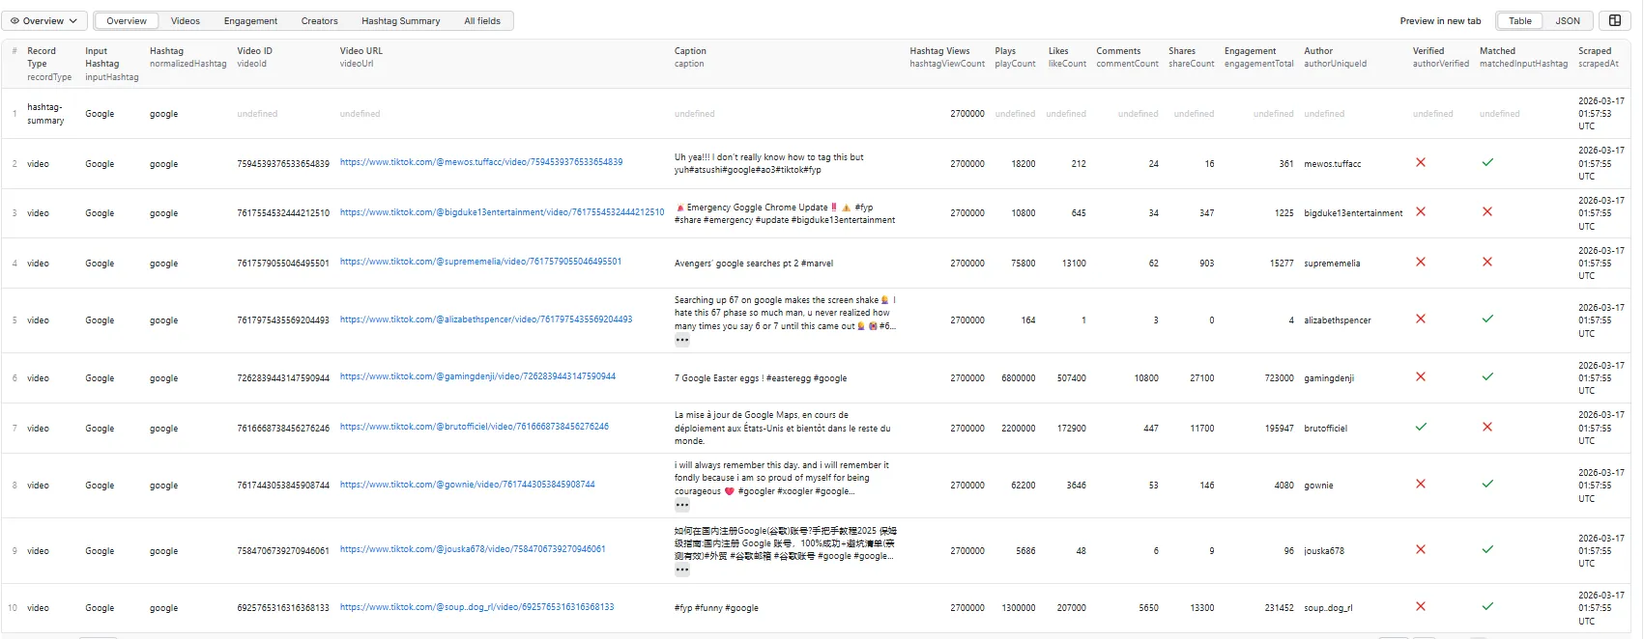Click Preview in new tab

tap(1440, 20)
